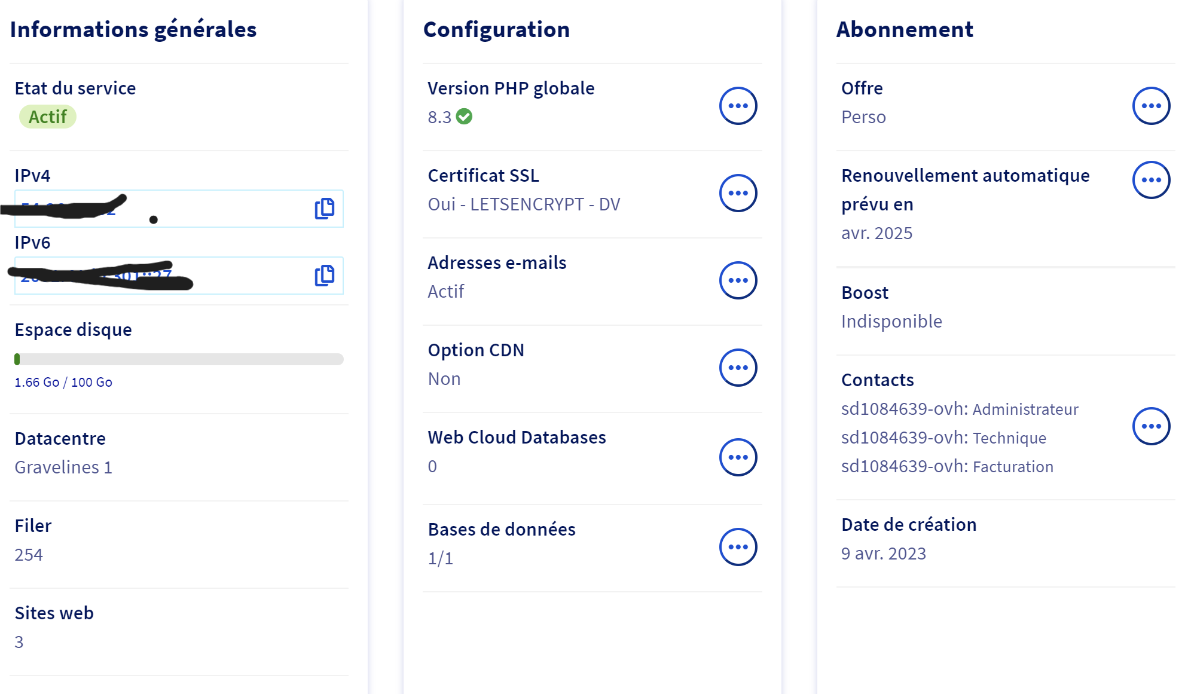Screen dimensions: 1188x694
Task: Open the Certificat SSL actions menu
Action: coord(738,193)
